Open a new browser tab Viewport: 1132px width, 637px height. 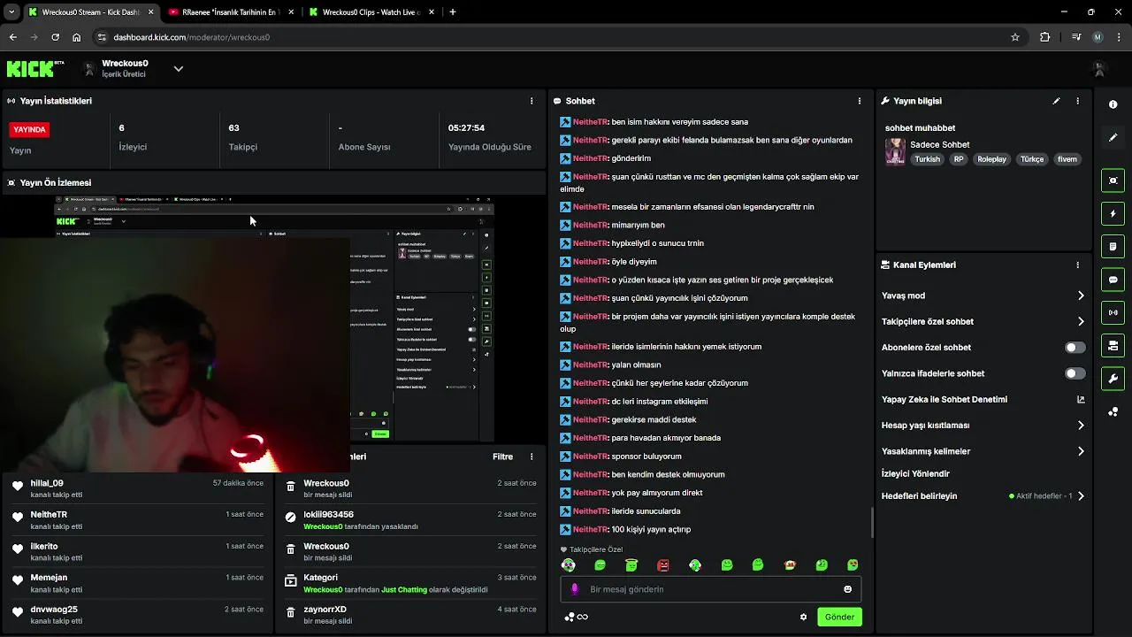click(x=453, y=12)
